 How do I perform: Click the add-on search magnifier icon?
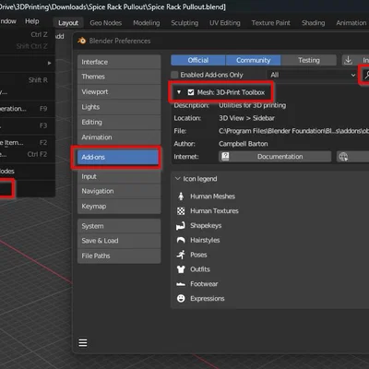[x=366, y=75]
